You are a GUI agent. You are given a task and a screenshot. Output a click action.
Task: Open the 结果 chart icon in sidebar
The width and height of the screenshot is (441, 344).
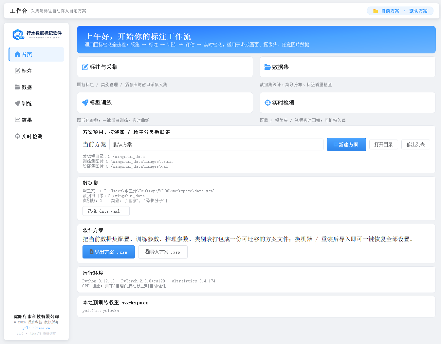17,120
